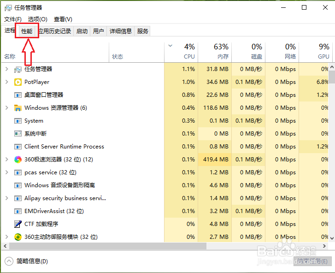Click the sort chevron above the CPU column
The width and height of the screenshot is (335, 273).
pos(170,46)
